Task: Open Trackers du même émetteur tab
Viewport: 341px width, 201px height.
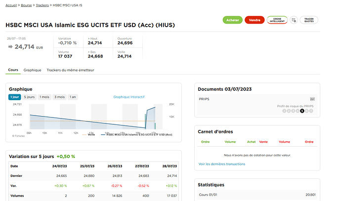Action: [x=71, y=70]
